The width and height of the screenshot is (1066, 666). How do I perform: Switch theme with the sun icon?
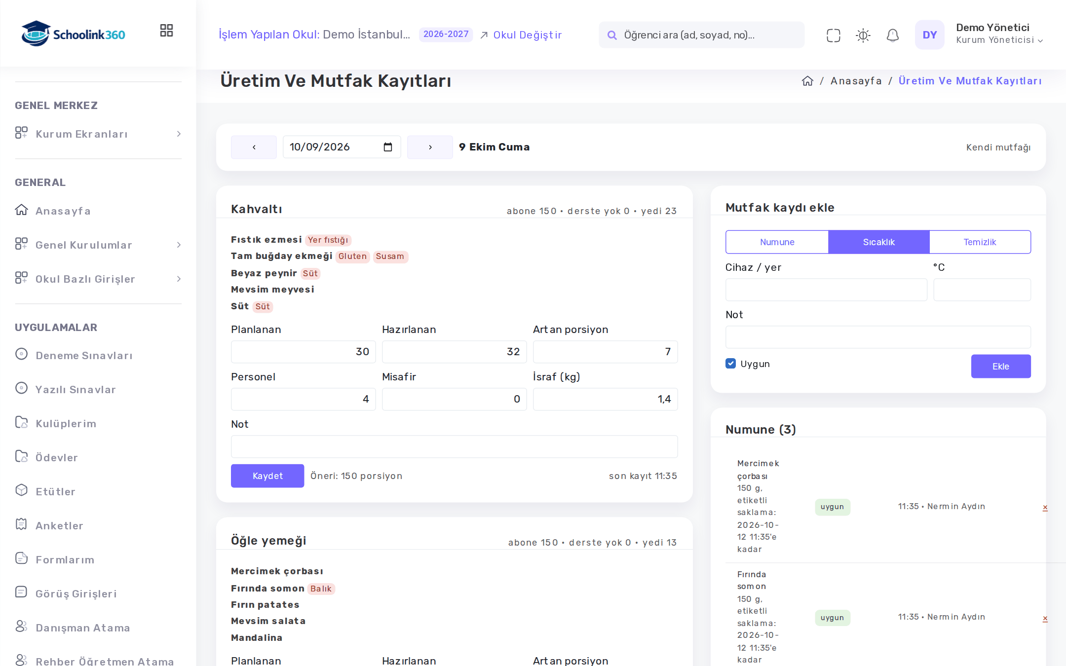863,35
